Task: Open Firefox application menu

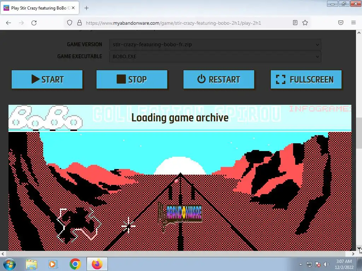Action: point(354,23)
